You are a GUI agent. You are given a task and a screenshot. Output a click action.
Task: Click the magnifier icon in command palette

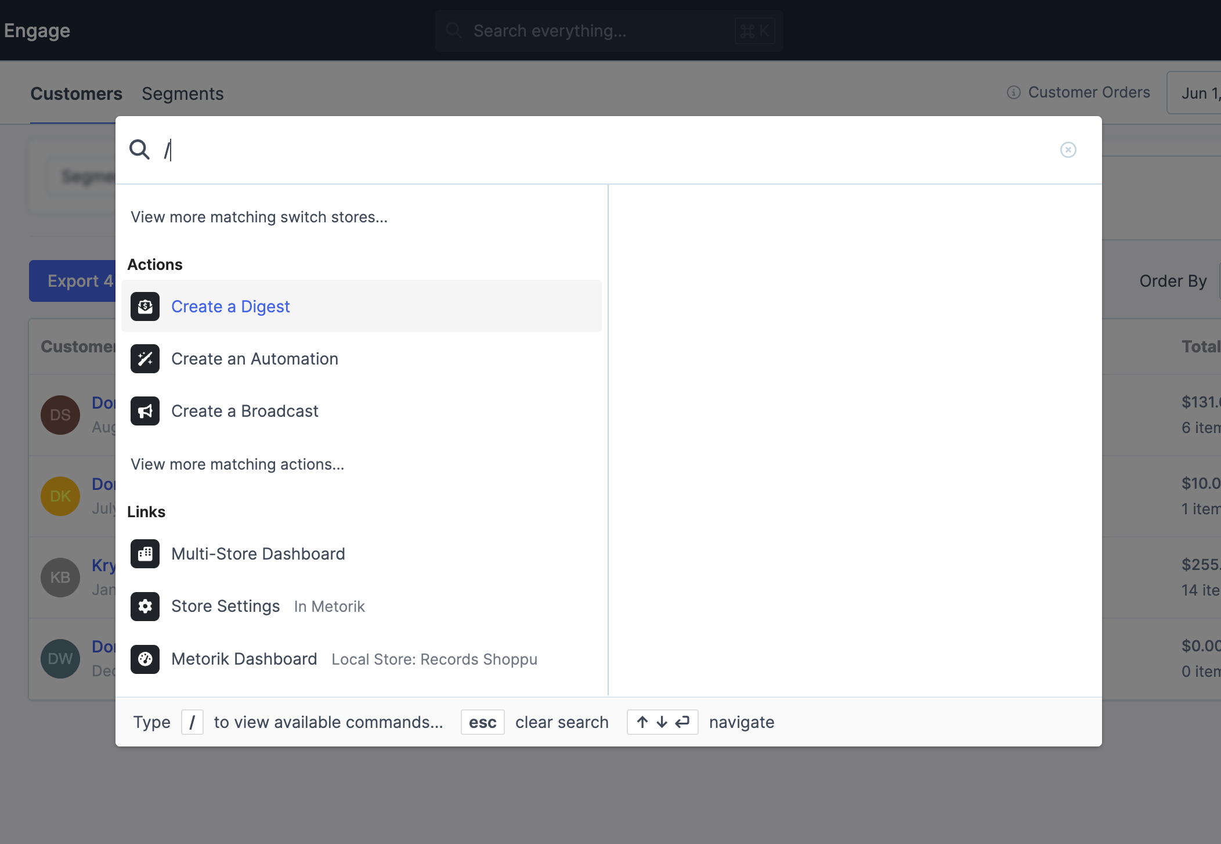pyautogui.click(x=139, y=150)
